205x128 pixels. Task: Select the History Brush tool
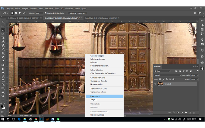(3, 57)
